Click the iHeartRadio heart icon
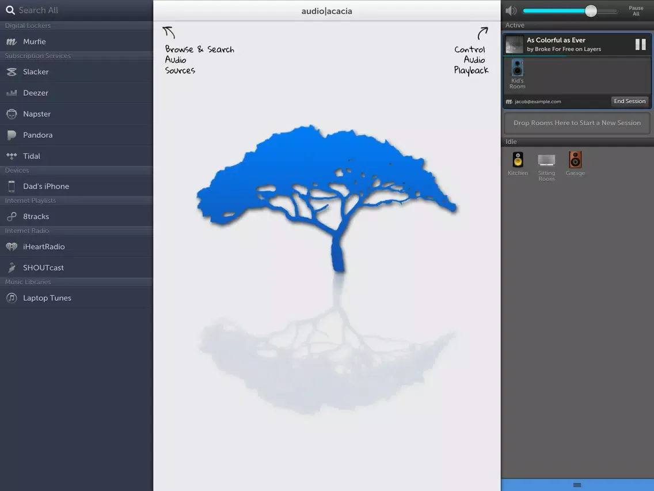654x491 pixels. [x=12, y=247]
